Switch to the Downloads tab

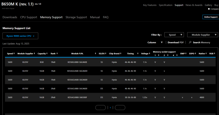pyautogui.click(x=10, y=17)
